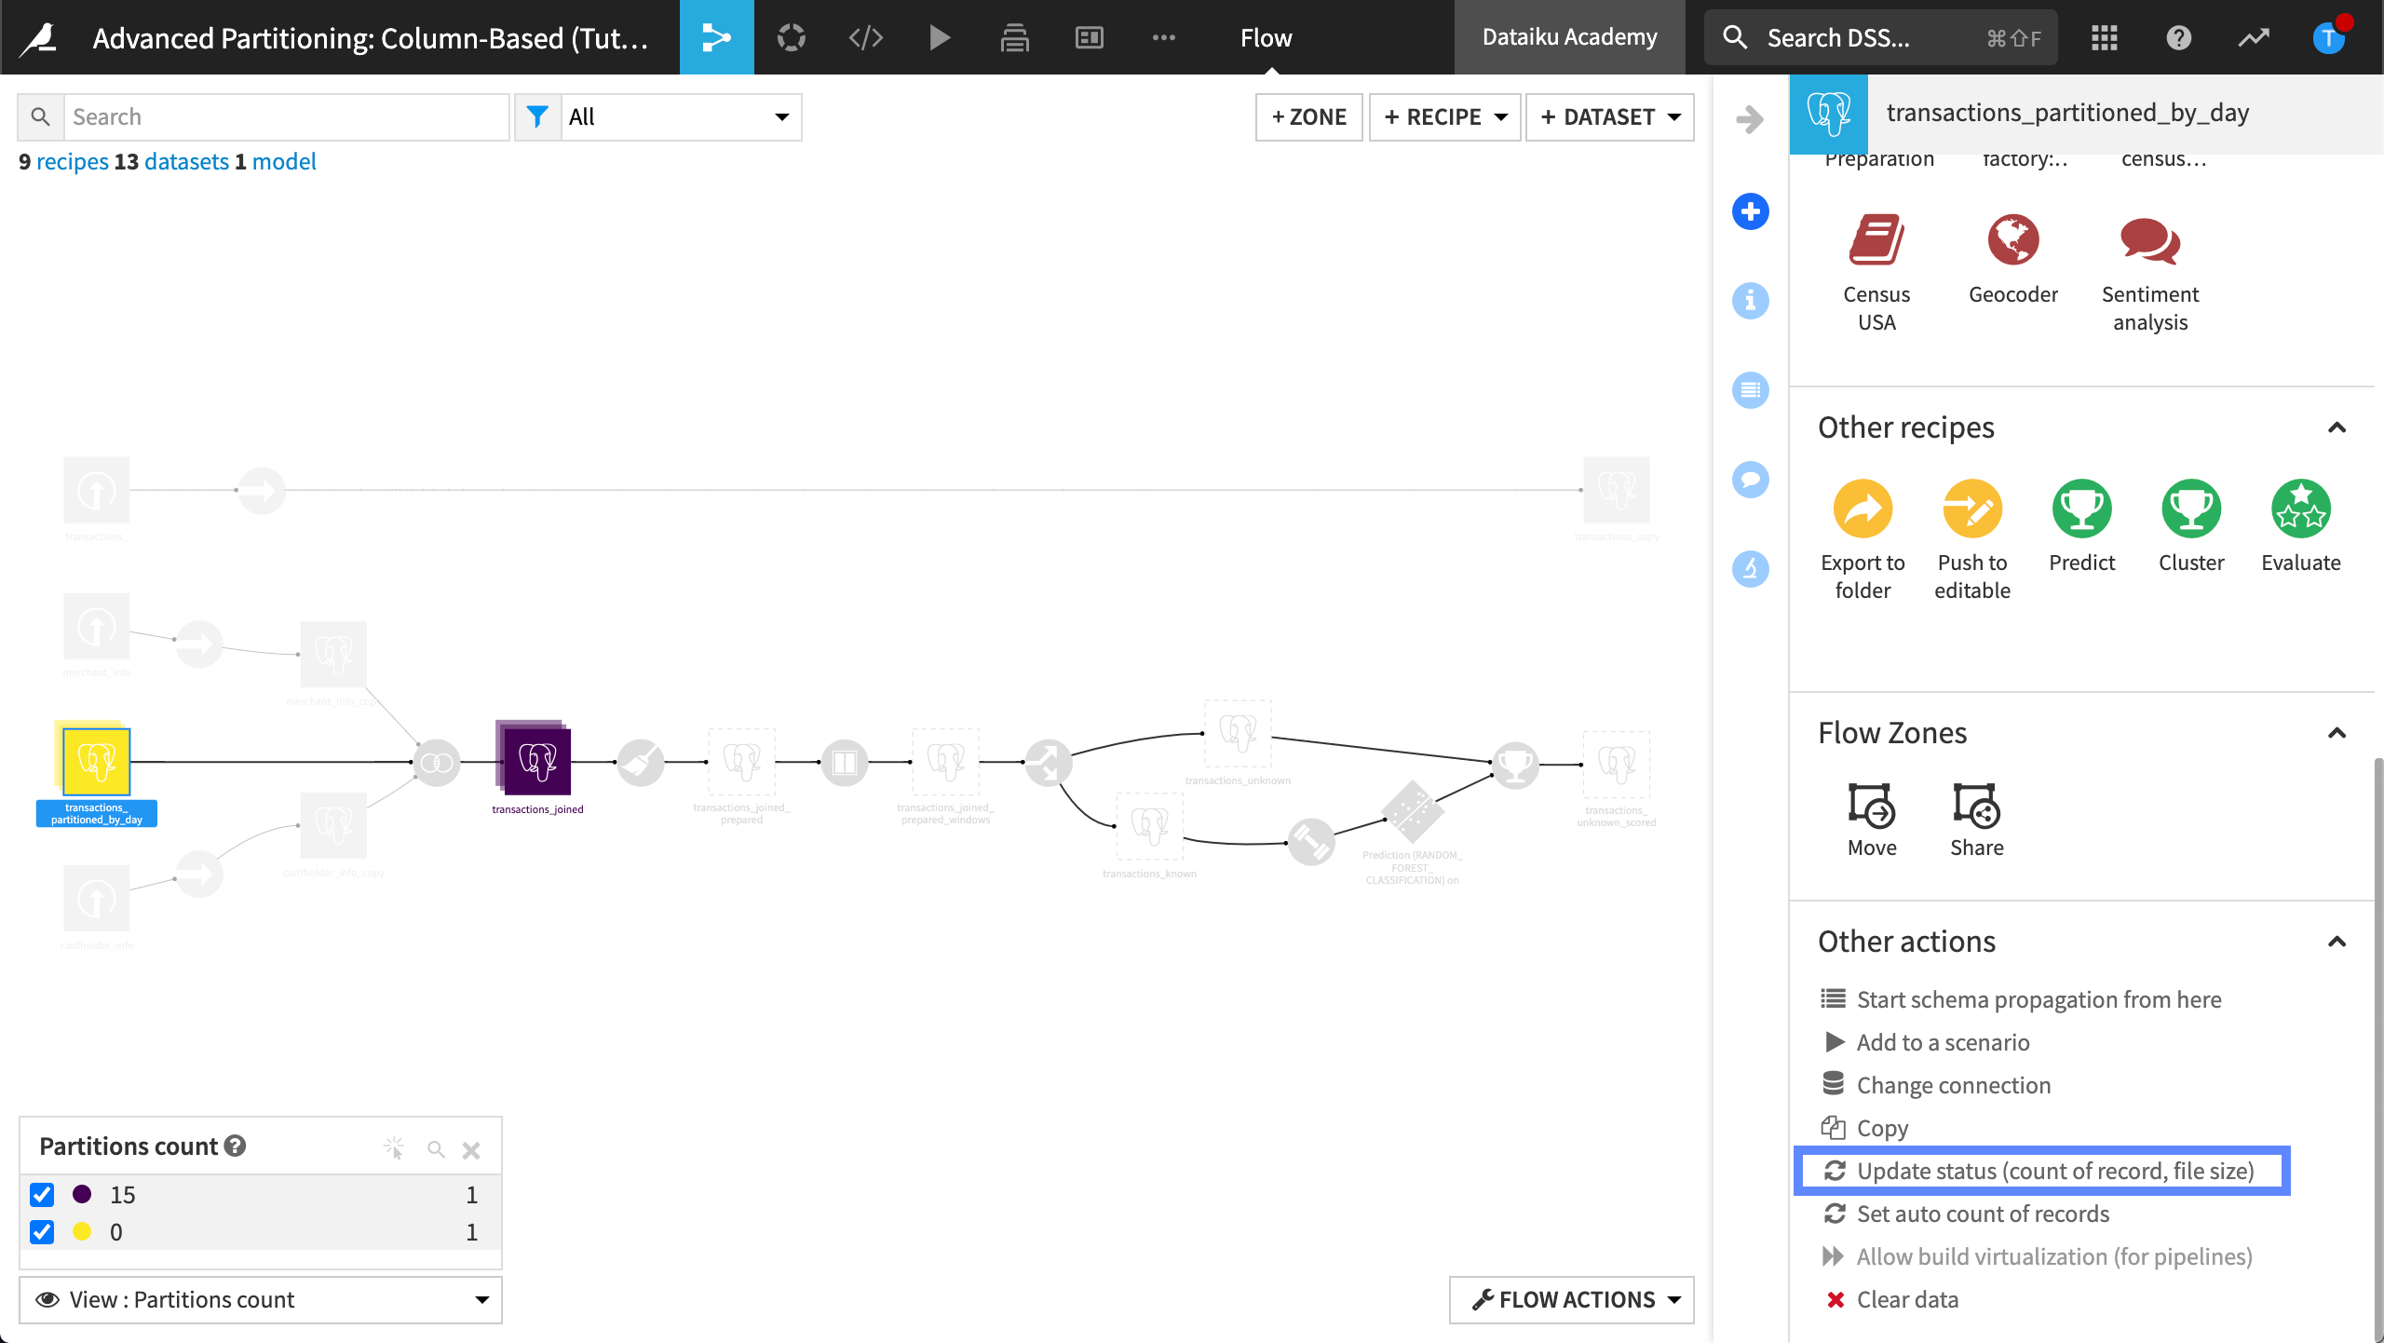Open the Actions plus tab in right panel
This screenshot has height=1343, width=2384.
coord(1750,210)
